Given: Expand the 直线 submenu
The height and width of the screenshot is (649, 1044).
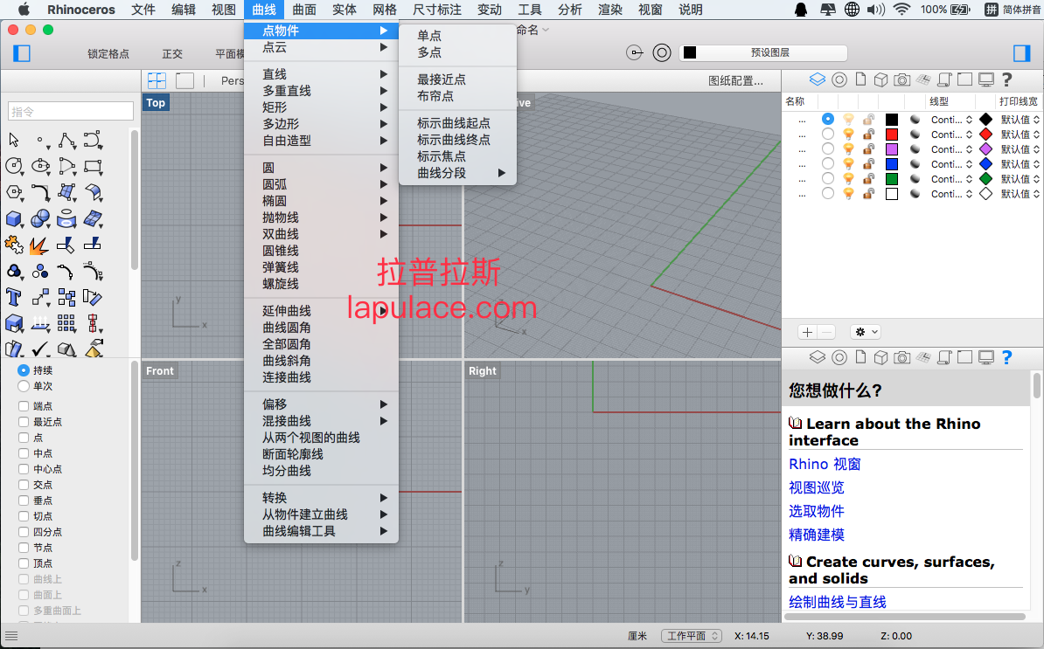Looking at the screenshot, I should 321,74.
